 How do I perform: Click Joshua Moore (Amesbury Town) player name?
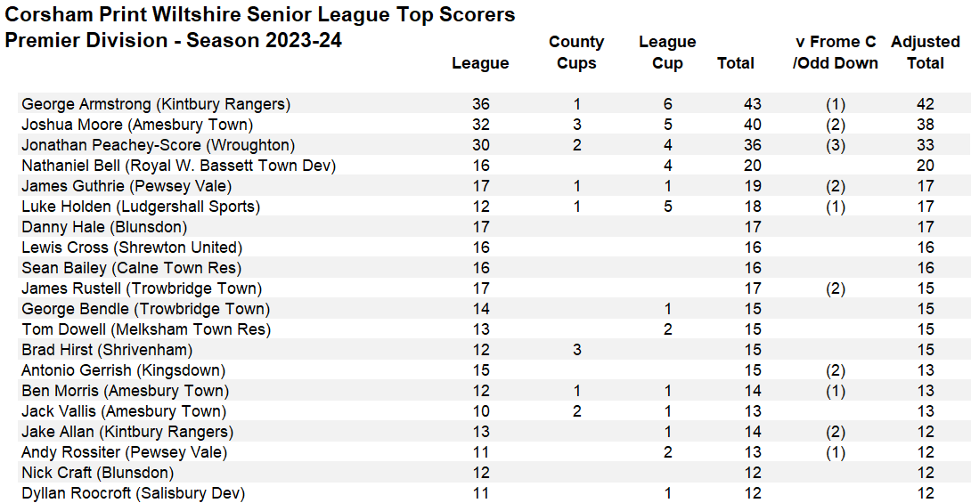(137, 125)
